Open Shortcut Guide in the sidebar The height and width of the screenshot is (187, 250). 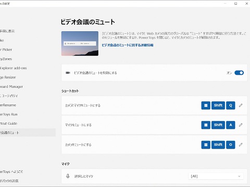(8, 124)
